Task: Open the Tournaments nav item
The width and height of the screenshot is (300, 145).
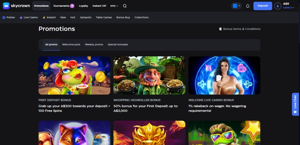Action: pos(61,6)
